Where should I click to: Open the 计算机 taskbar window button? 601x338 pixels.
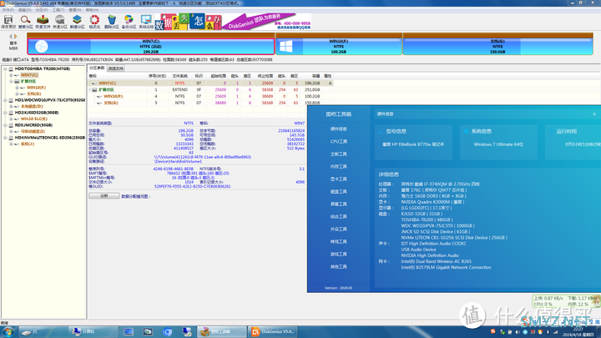coord(93,332)
